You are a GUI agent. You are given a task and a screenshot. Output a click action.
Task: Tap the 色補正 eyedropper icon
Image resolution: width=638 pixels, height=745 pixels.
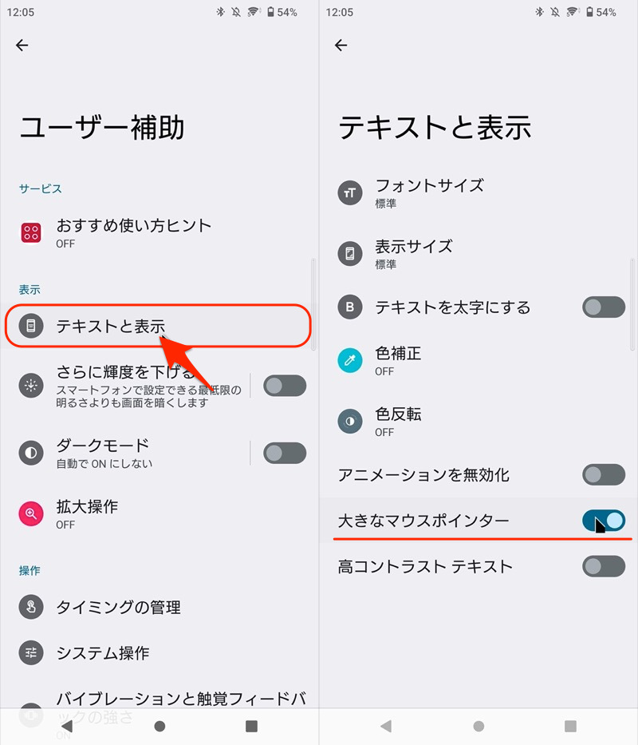350,360
